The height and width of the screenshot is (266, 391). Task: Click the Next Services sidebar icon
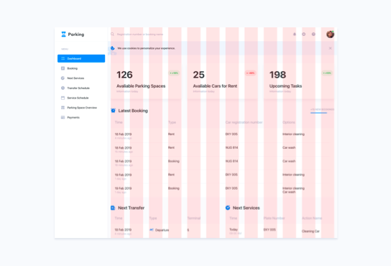[x=63, y=78]
